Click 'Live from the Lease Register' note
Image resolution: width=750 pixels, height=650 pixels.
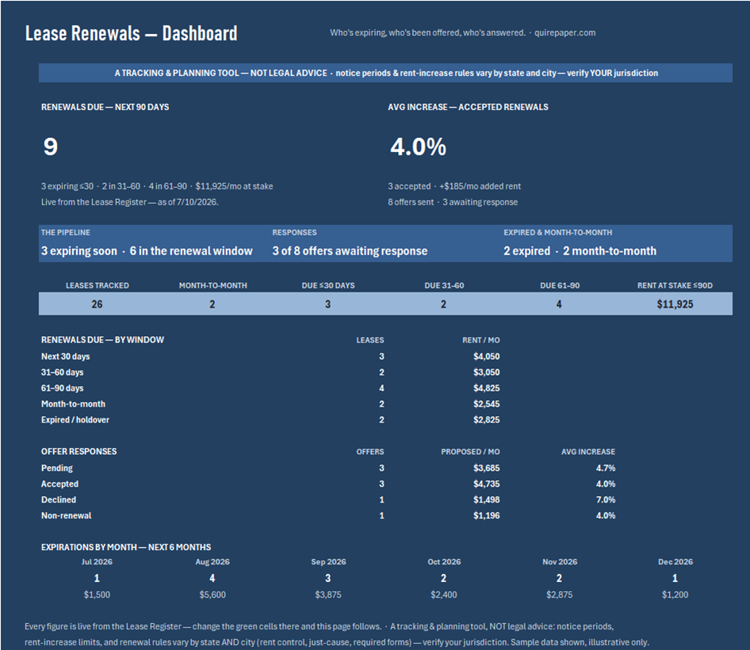click(129, 202)
